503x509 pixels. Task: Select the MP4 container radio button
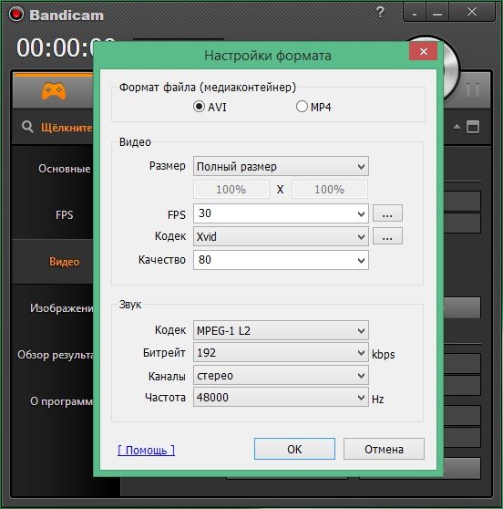(302, 106)
